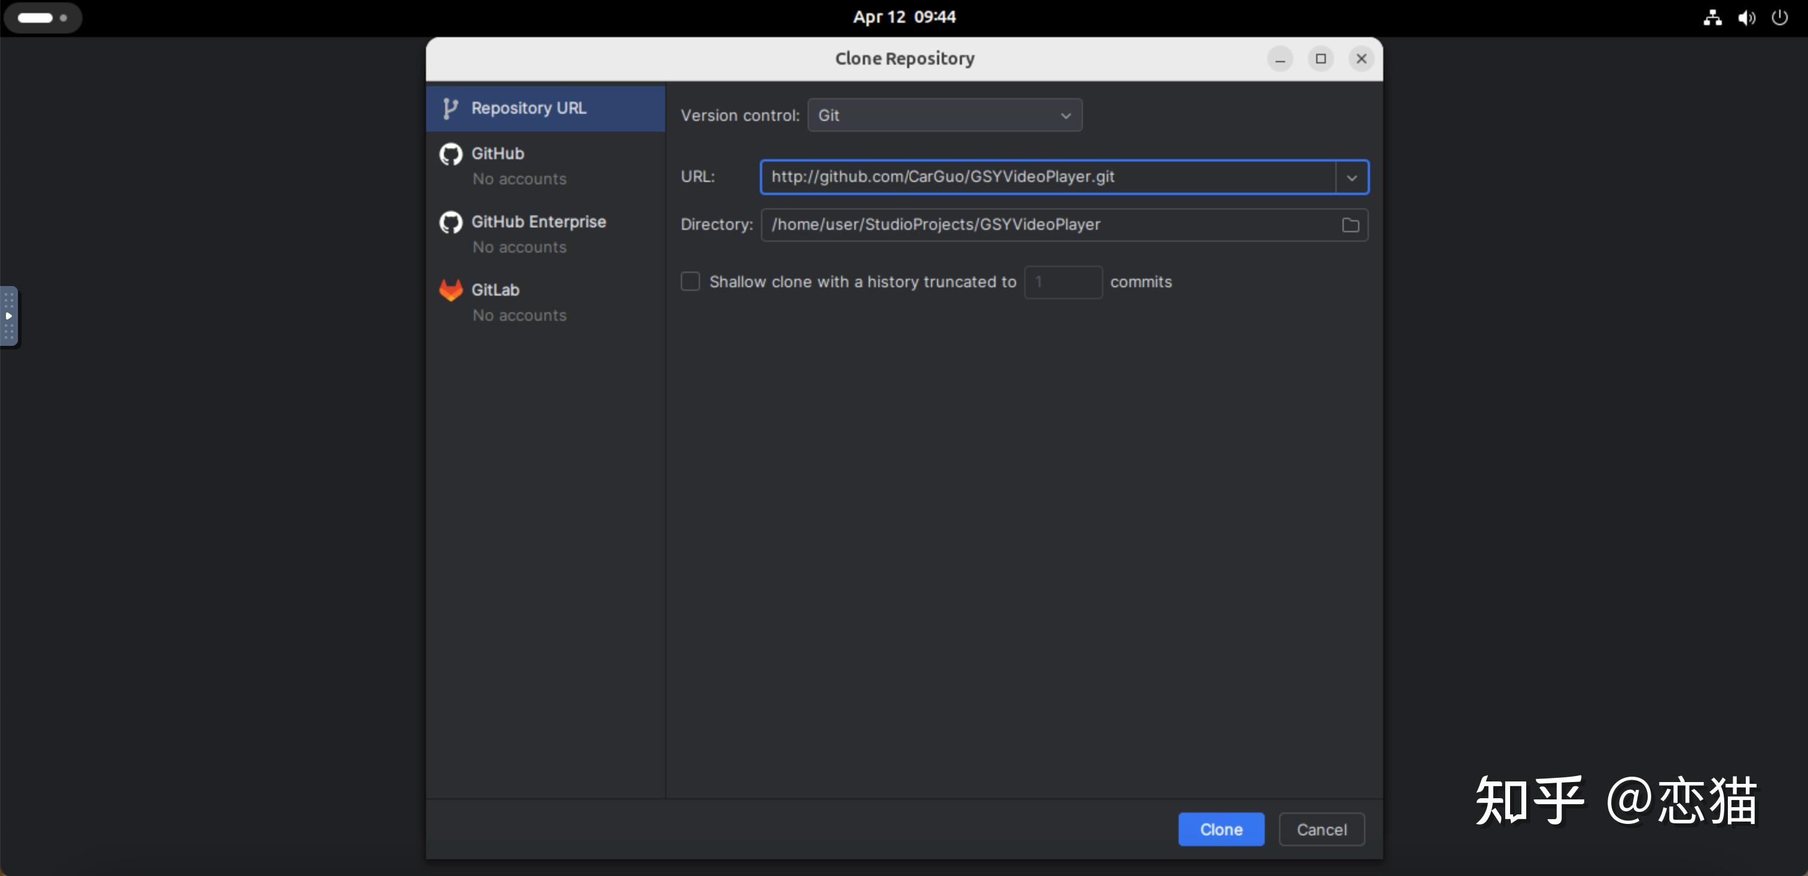Browse for directory with folder icon
This screenshot has width=1808, height=876.
pyautogui.click(x=1350, y=226)
